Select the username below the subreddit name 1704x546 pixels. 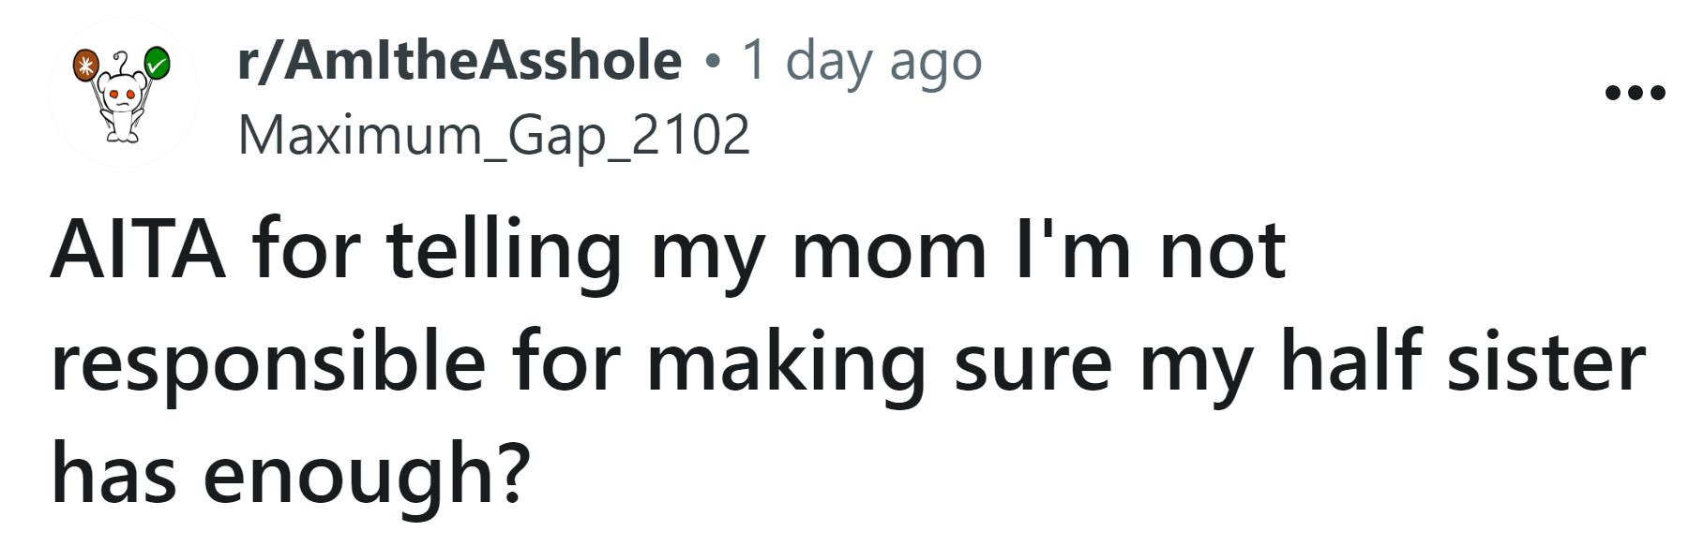(x=495, y=136)
